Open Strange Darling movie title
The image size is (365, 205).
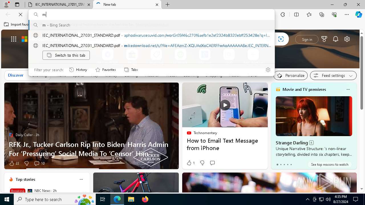(292, 143)
